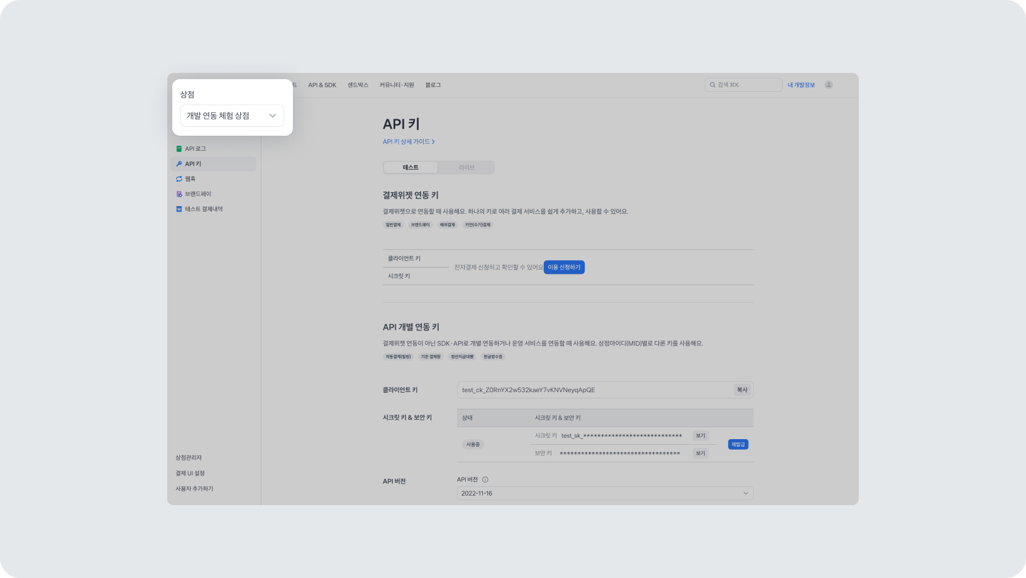Click the 해외결제 tag

(447, 225)
